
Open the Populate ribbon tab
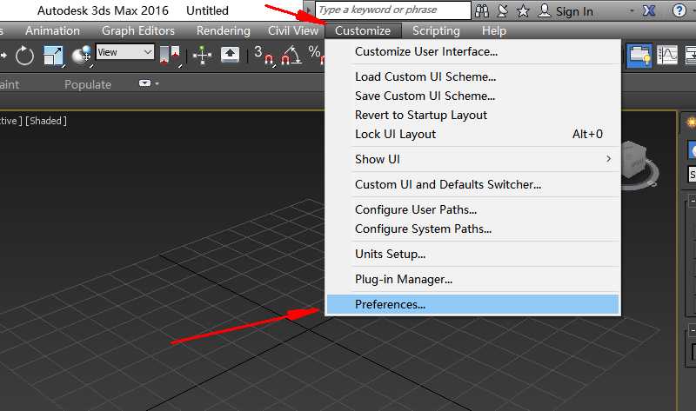(x=88, y=84)
